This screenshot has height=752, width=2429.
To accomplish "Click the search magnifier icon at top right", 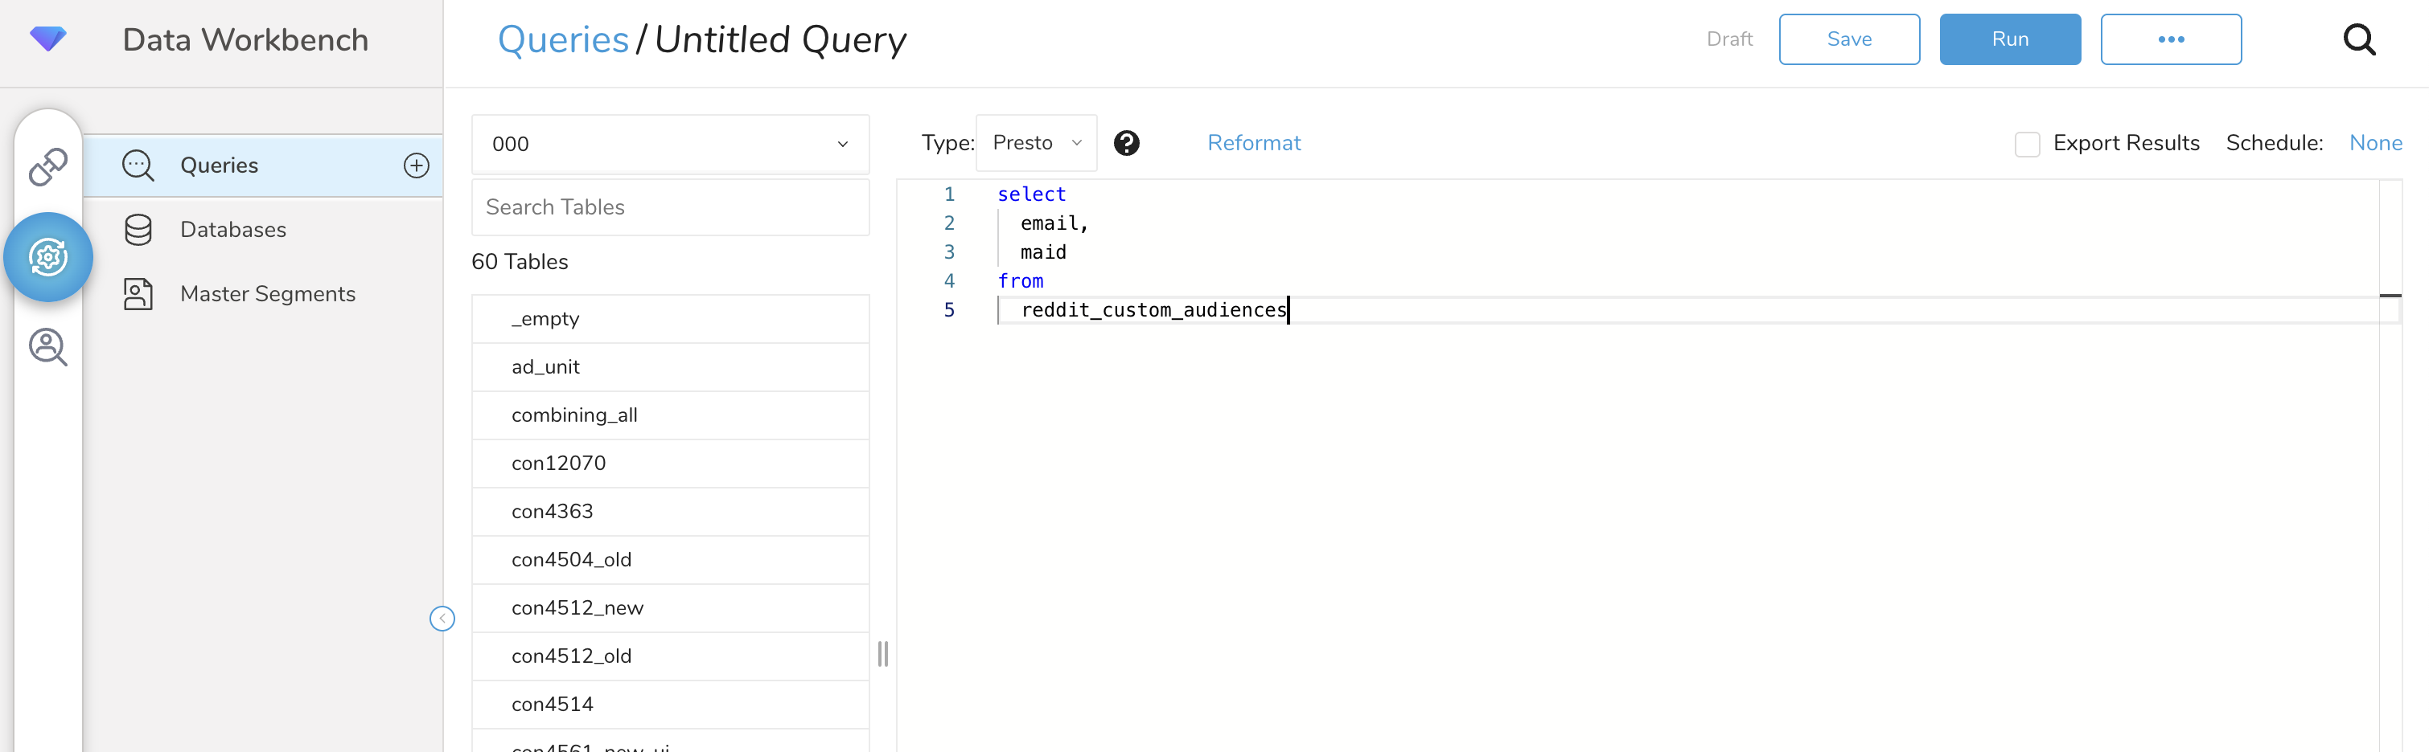I will coord(2358,39).
